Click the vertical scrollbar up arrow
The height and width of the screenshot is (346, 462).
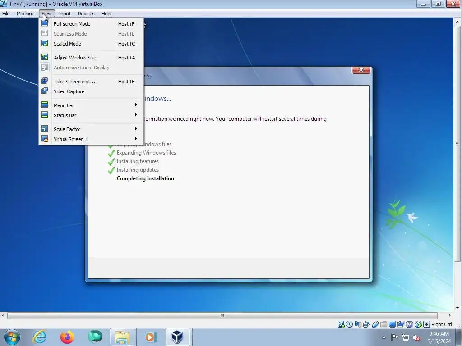coord(457,22)
